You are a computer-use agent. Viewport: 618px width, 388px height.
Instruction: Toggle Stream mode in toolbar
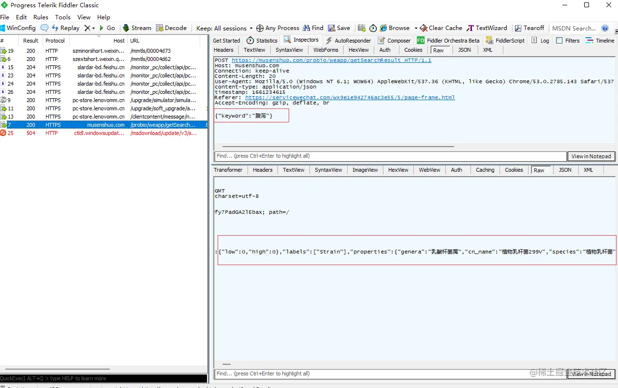point(137,28)
